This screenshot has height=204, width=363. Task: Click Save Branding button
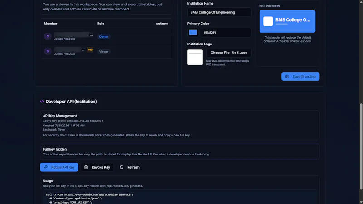300,76
